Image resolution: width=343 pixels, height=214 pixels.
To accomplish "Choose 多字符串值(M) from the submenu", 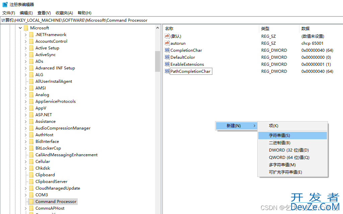I will coord(292,165).
